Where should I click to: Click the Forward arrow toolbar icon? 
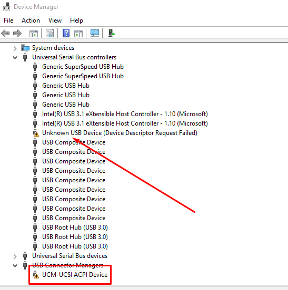coord(17,34)
